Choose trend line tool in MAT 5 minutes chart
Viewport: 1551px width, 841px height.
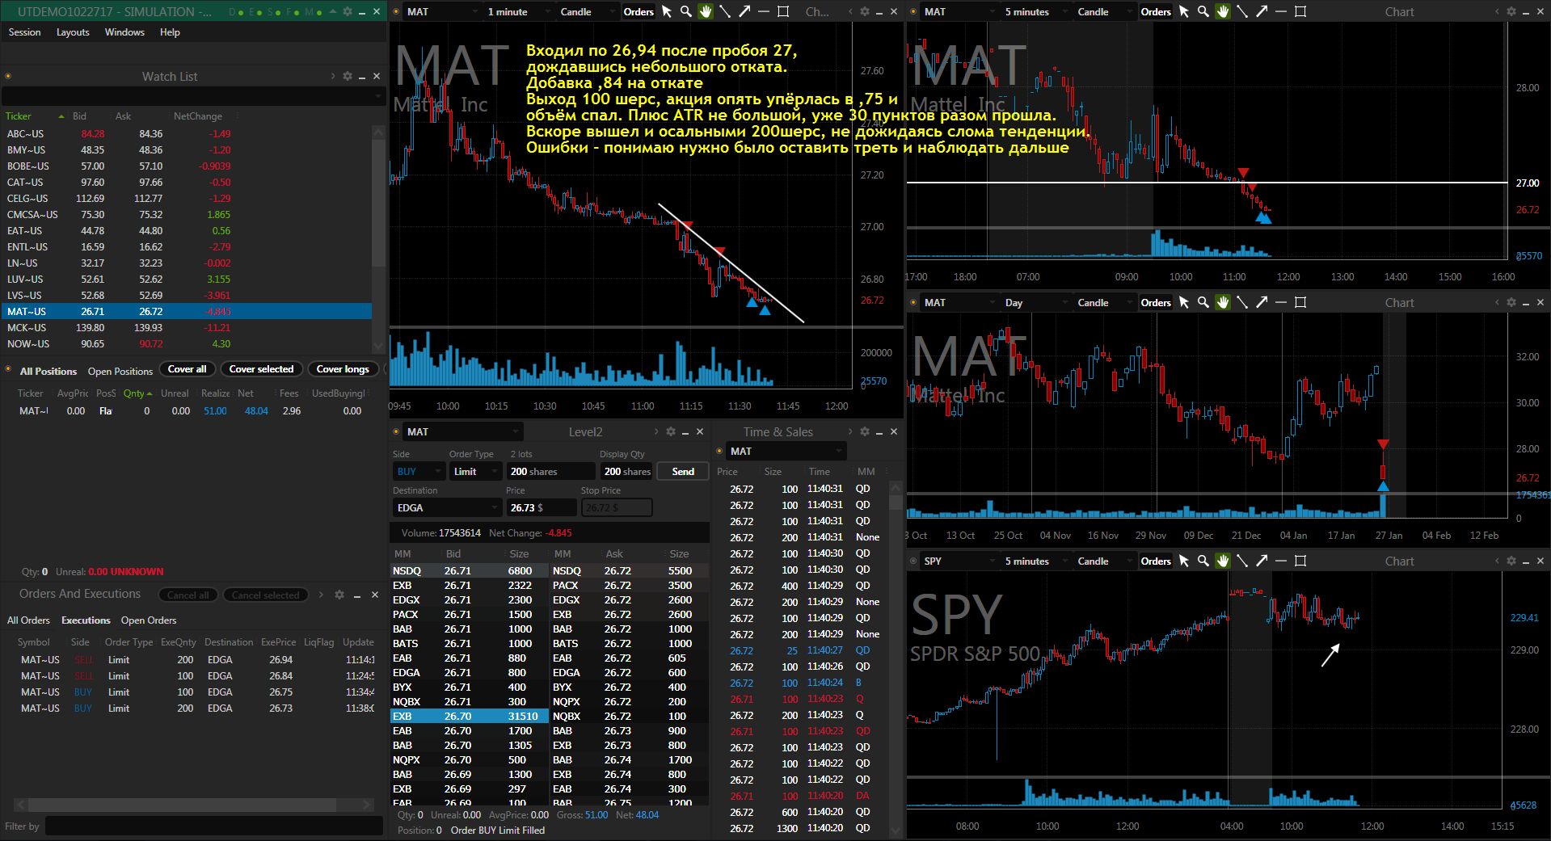pyautogui.click(x=1242, y=11)
